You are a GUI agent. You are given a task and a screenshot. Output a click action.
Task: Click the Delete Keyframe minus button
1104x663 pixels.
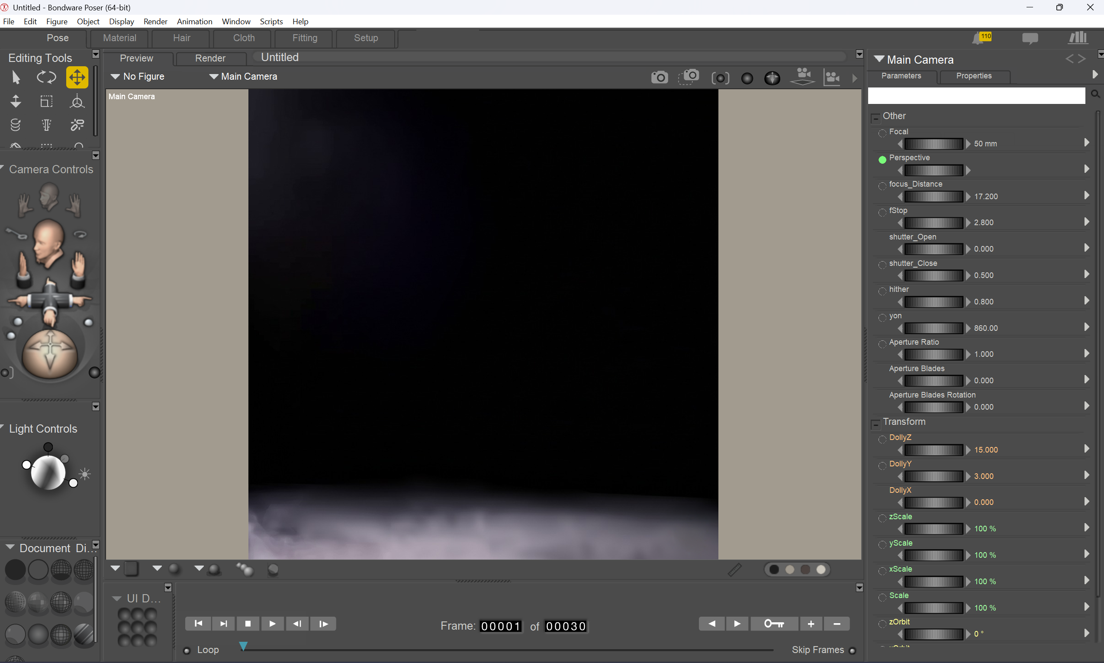(837, 624)
